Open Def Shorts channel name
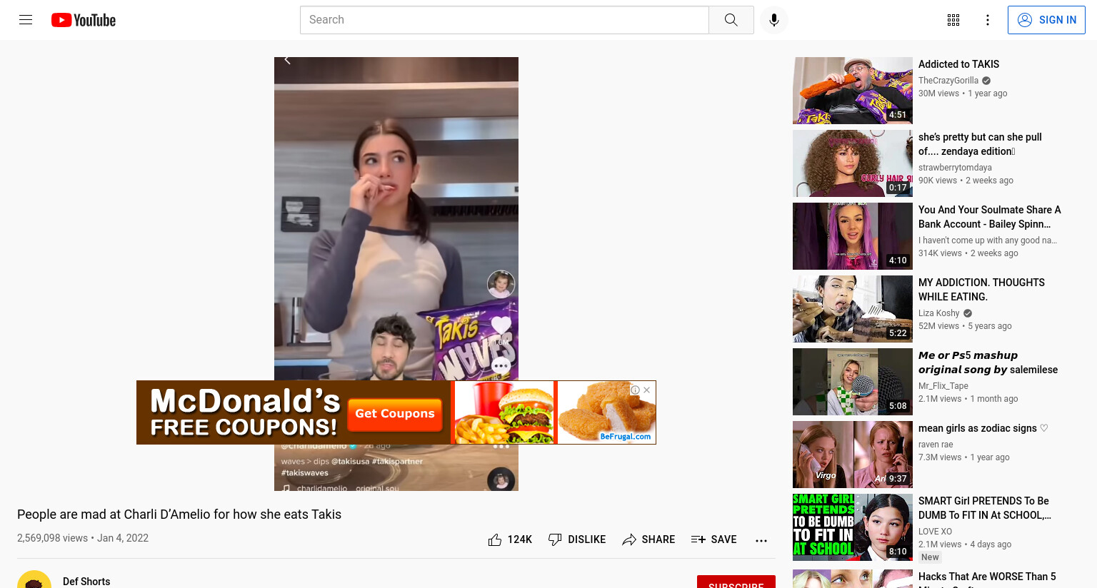 (x=86, y=582)
